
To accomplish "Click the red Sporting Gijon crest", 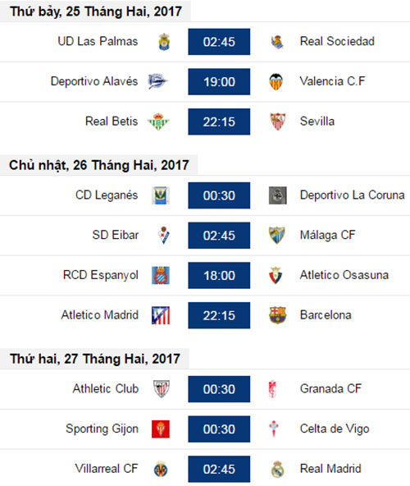I will coord(161,429).
